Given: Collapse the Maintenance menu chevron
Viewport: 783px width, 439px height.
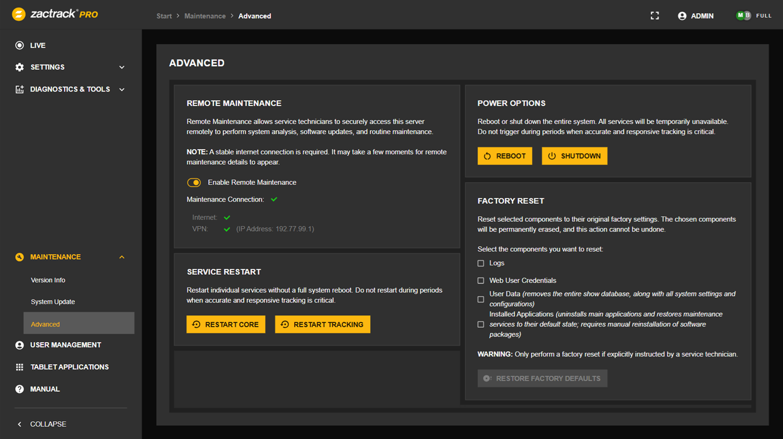Looking at the screenshot, I should tap(122, 257).
